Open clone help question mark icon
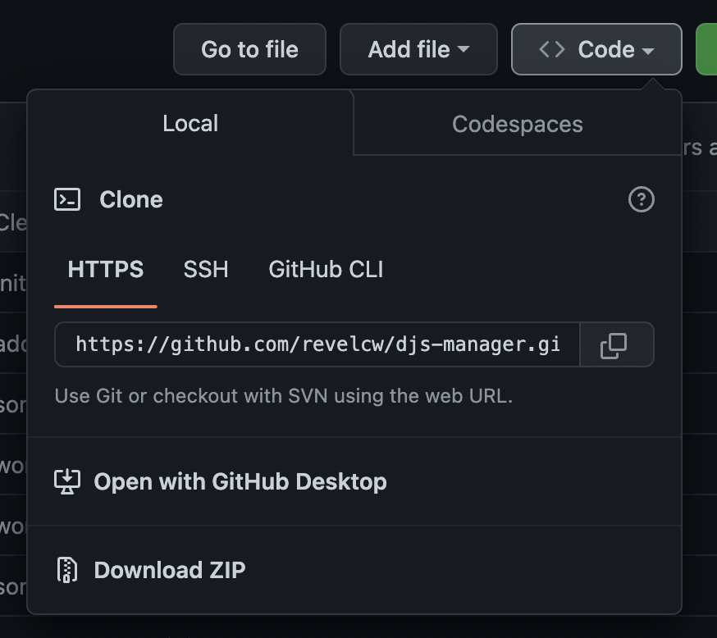This screenshot has height=638, width=717. tap(641, 199)
